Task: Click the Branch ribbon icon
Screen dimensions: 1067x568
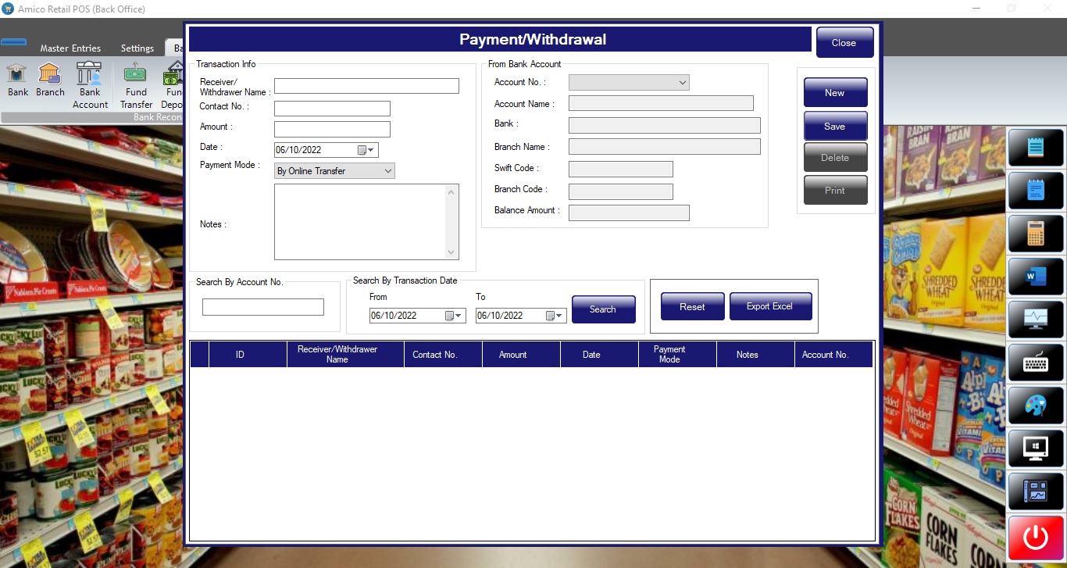Action: coord(50,80)
